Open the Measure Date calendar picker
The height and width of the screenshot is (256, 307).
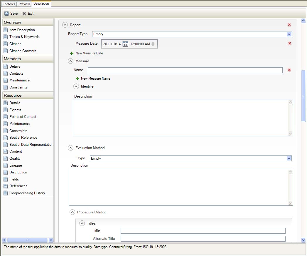point(125,44)
